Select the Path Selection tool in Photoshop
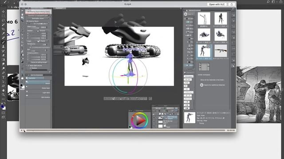This screenshot has height=159, width=284. click(3, 82)
